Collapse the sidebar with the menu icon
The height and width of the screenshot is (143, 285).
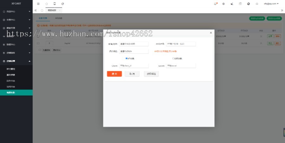tap(38, 3)
